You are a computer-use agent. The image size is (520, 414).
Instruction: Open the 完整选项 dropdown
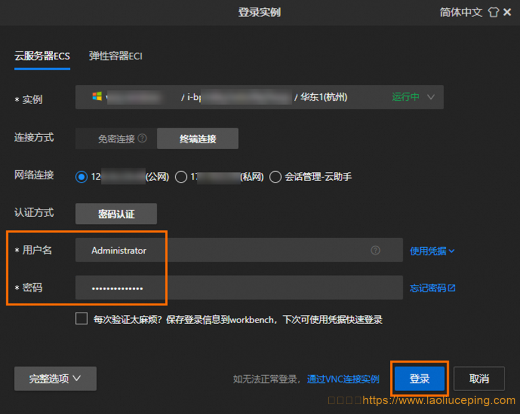pos(55,379)
